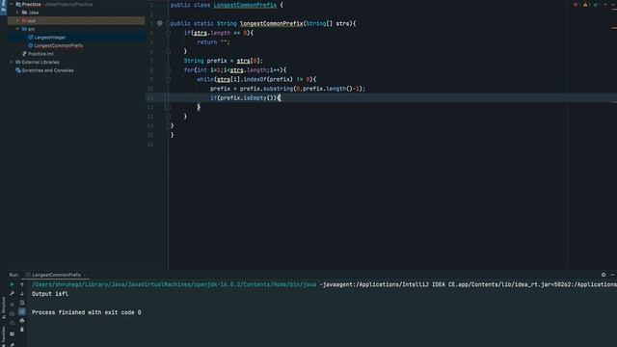
Task: Open the Structure tool window side tab
Action: click(3, 307)
